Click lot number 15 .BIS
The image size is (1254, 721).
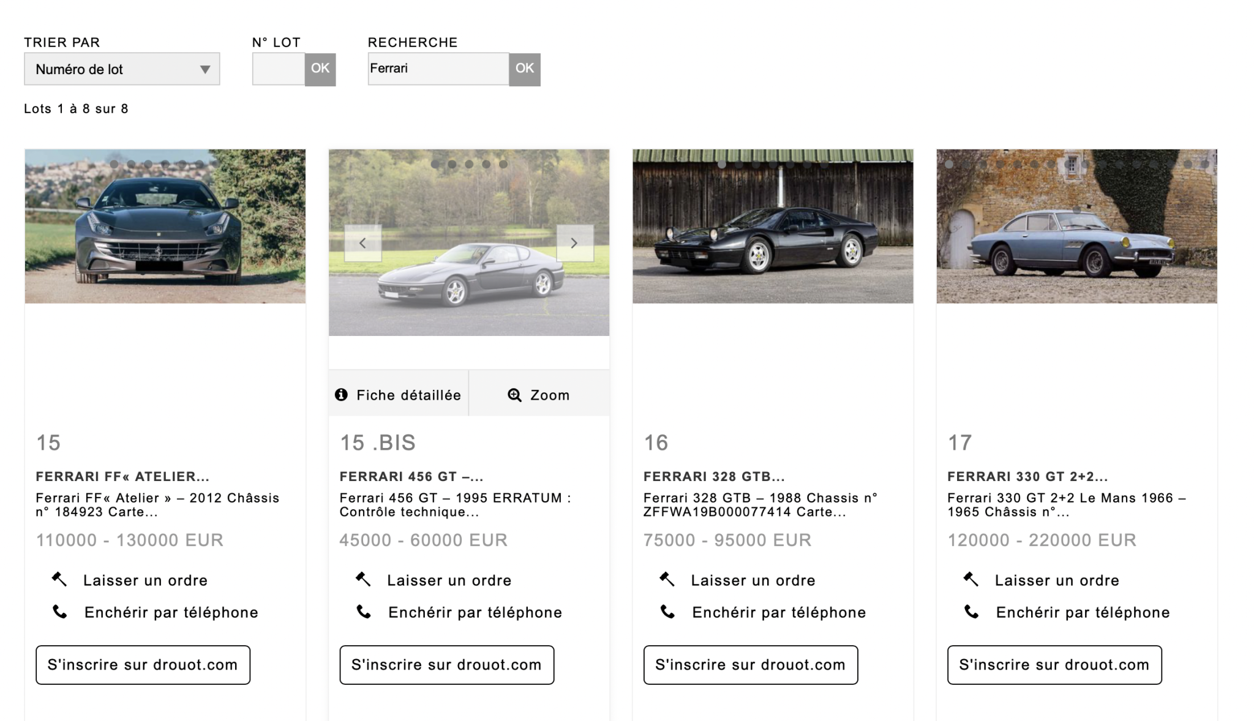(x=378, y=443)
